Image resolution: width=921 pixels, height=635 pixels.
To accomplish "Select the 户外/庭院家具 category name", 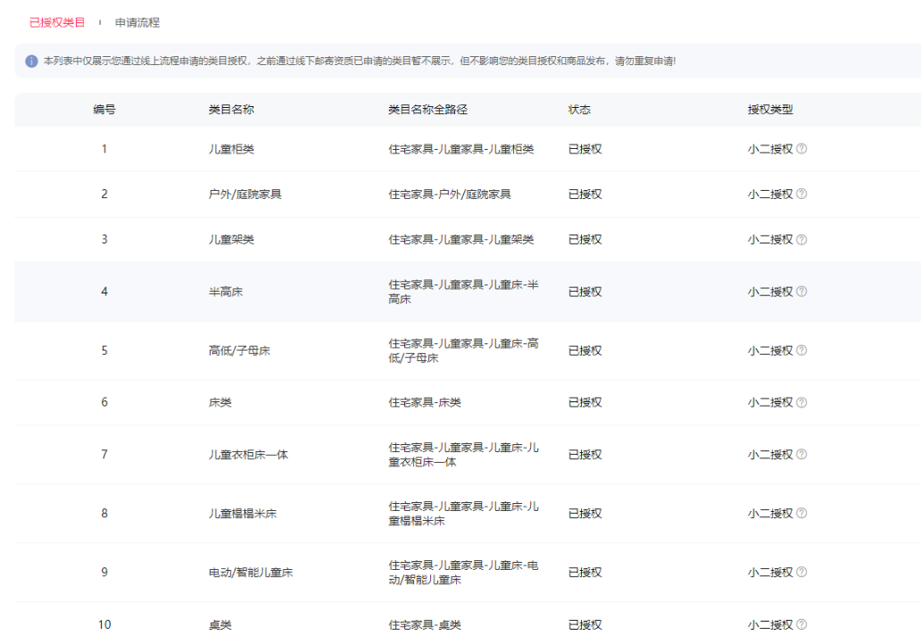I will [x=245, y=194].
